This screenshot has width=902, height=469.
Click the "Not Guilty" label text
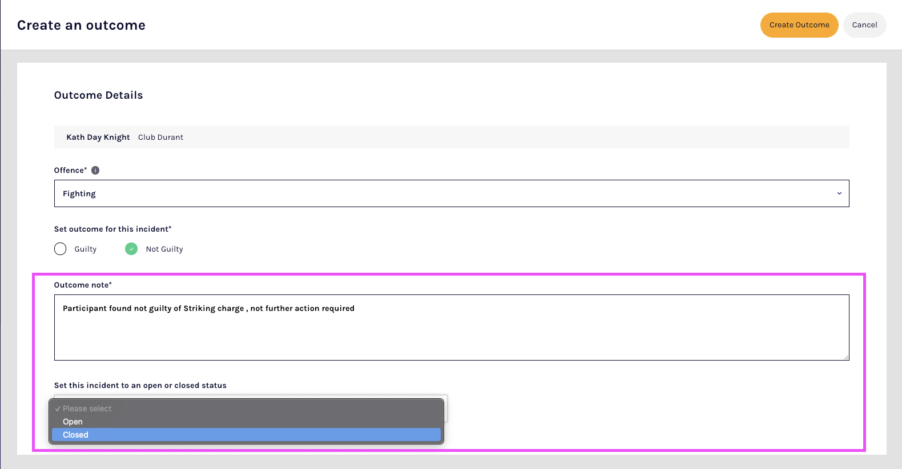click(164, 249)
